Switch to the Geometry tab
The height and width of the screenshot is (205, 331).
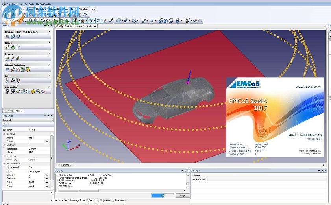tap(8, 111)
